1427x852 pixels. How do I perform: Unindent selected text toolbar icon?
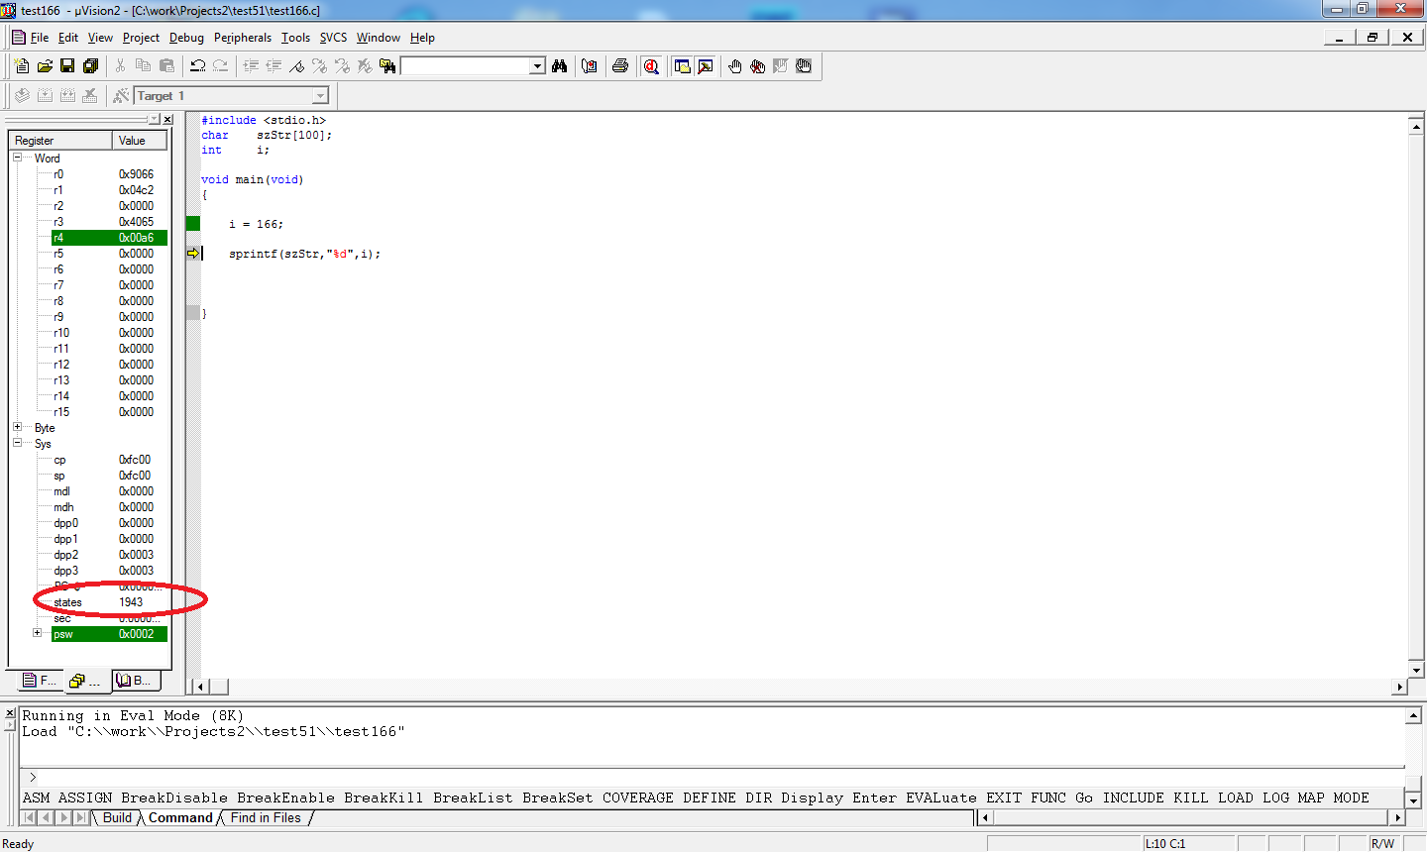(x=274, y=66)
